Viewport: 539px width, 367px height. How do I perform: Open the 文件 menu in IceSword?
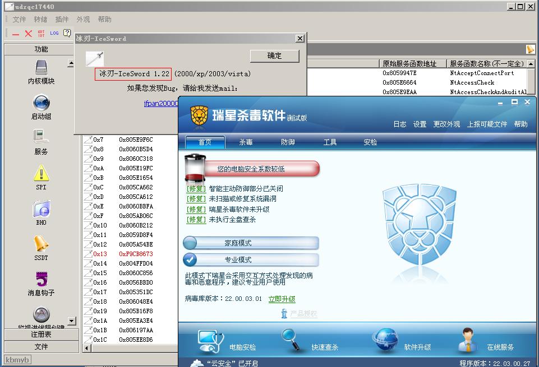19,20
